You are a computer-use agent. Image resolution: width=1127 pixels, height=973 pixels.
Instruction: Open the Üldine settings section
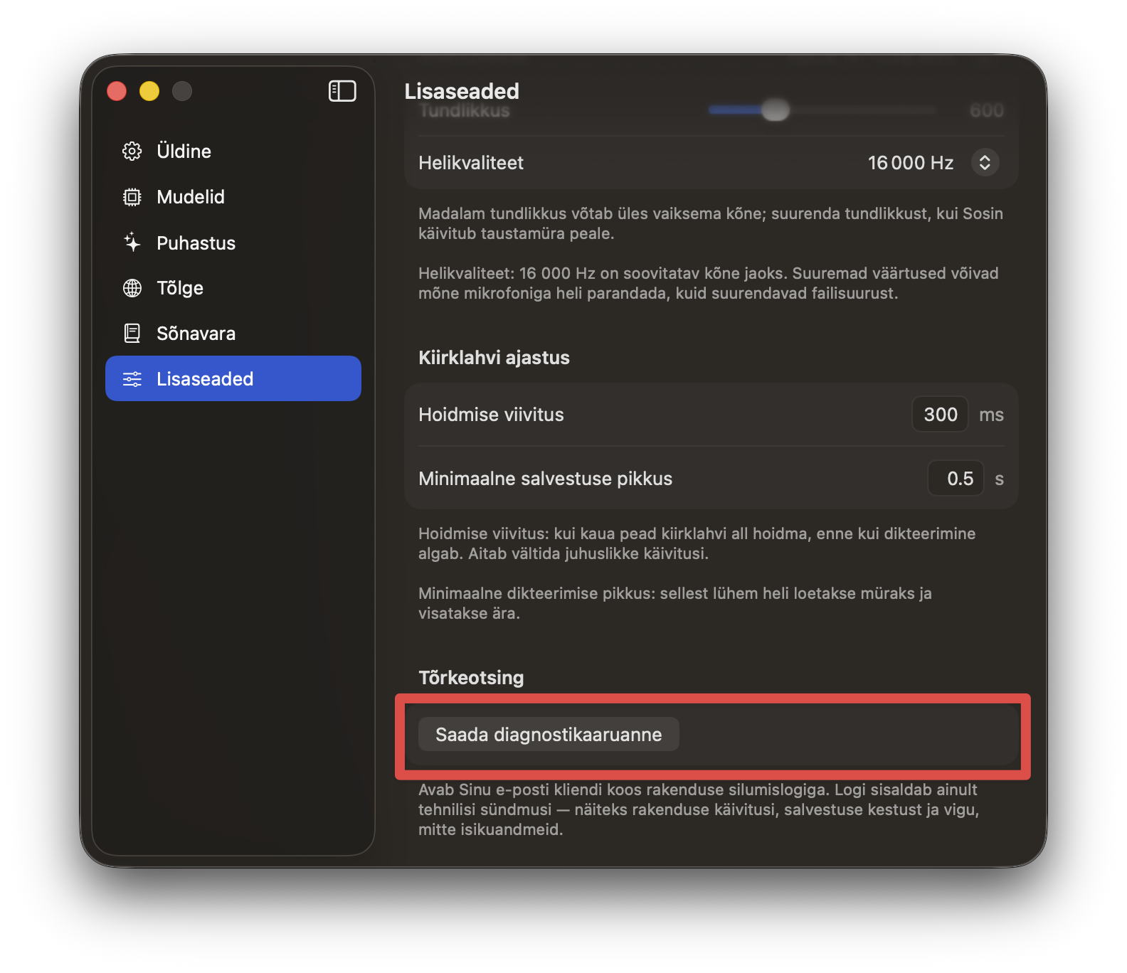(x=184, y=151)
